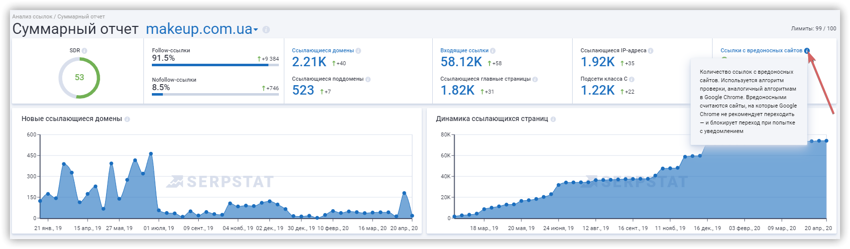Click info icon next to makeup.com.ua domain
Screen dimensions: 850x249
tap(266, 30)
